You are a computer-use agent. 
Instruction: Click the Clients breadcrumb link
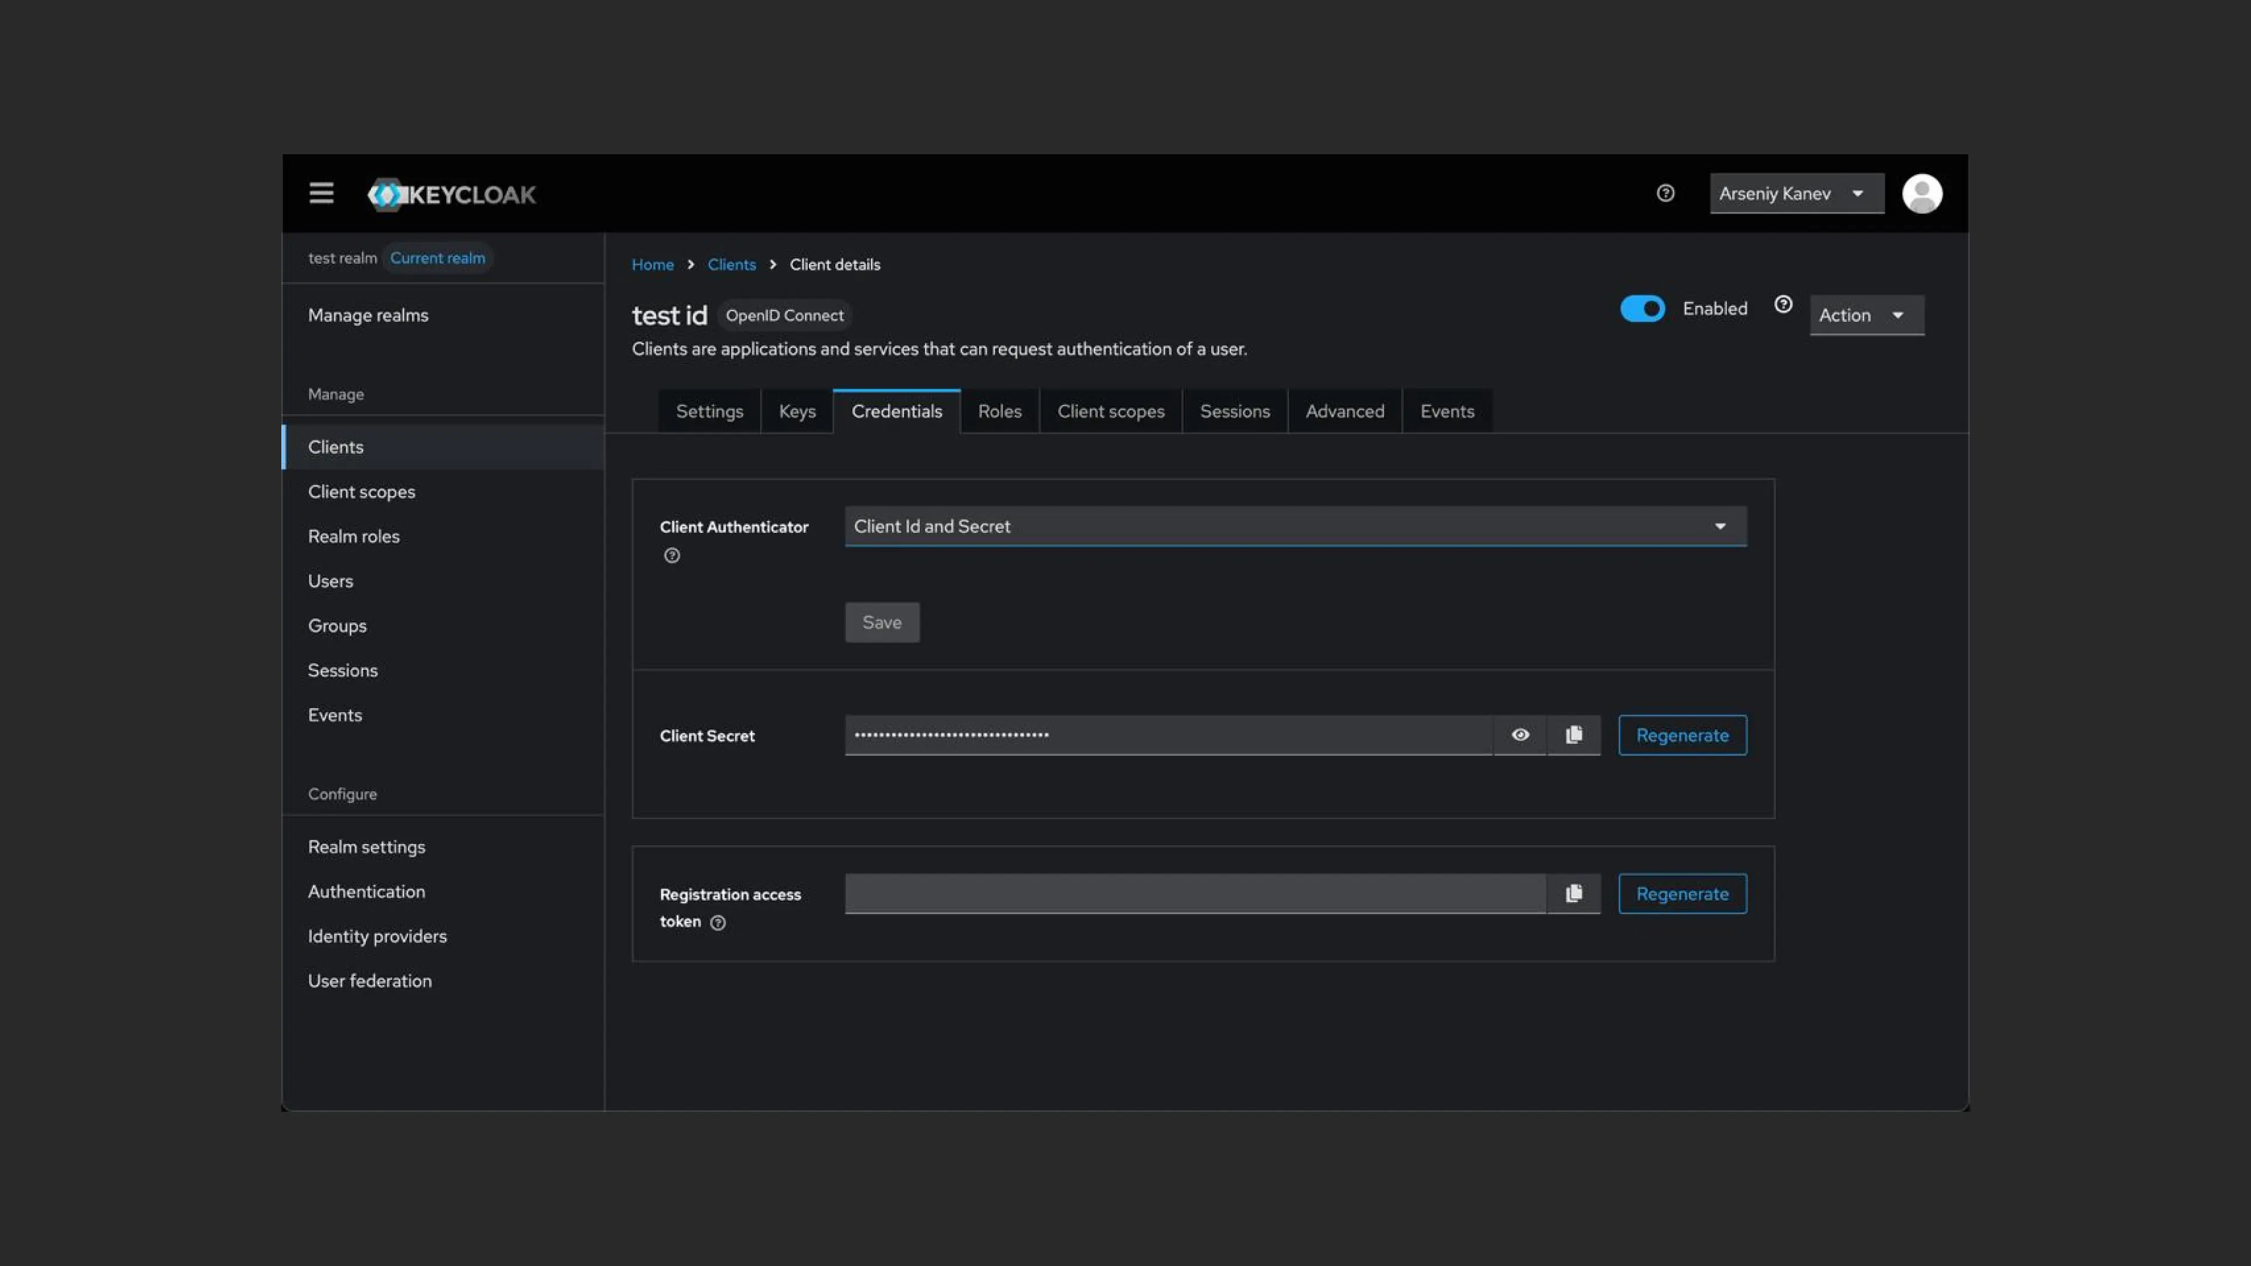click(x=732, y=265)
